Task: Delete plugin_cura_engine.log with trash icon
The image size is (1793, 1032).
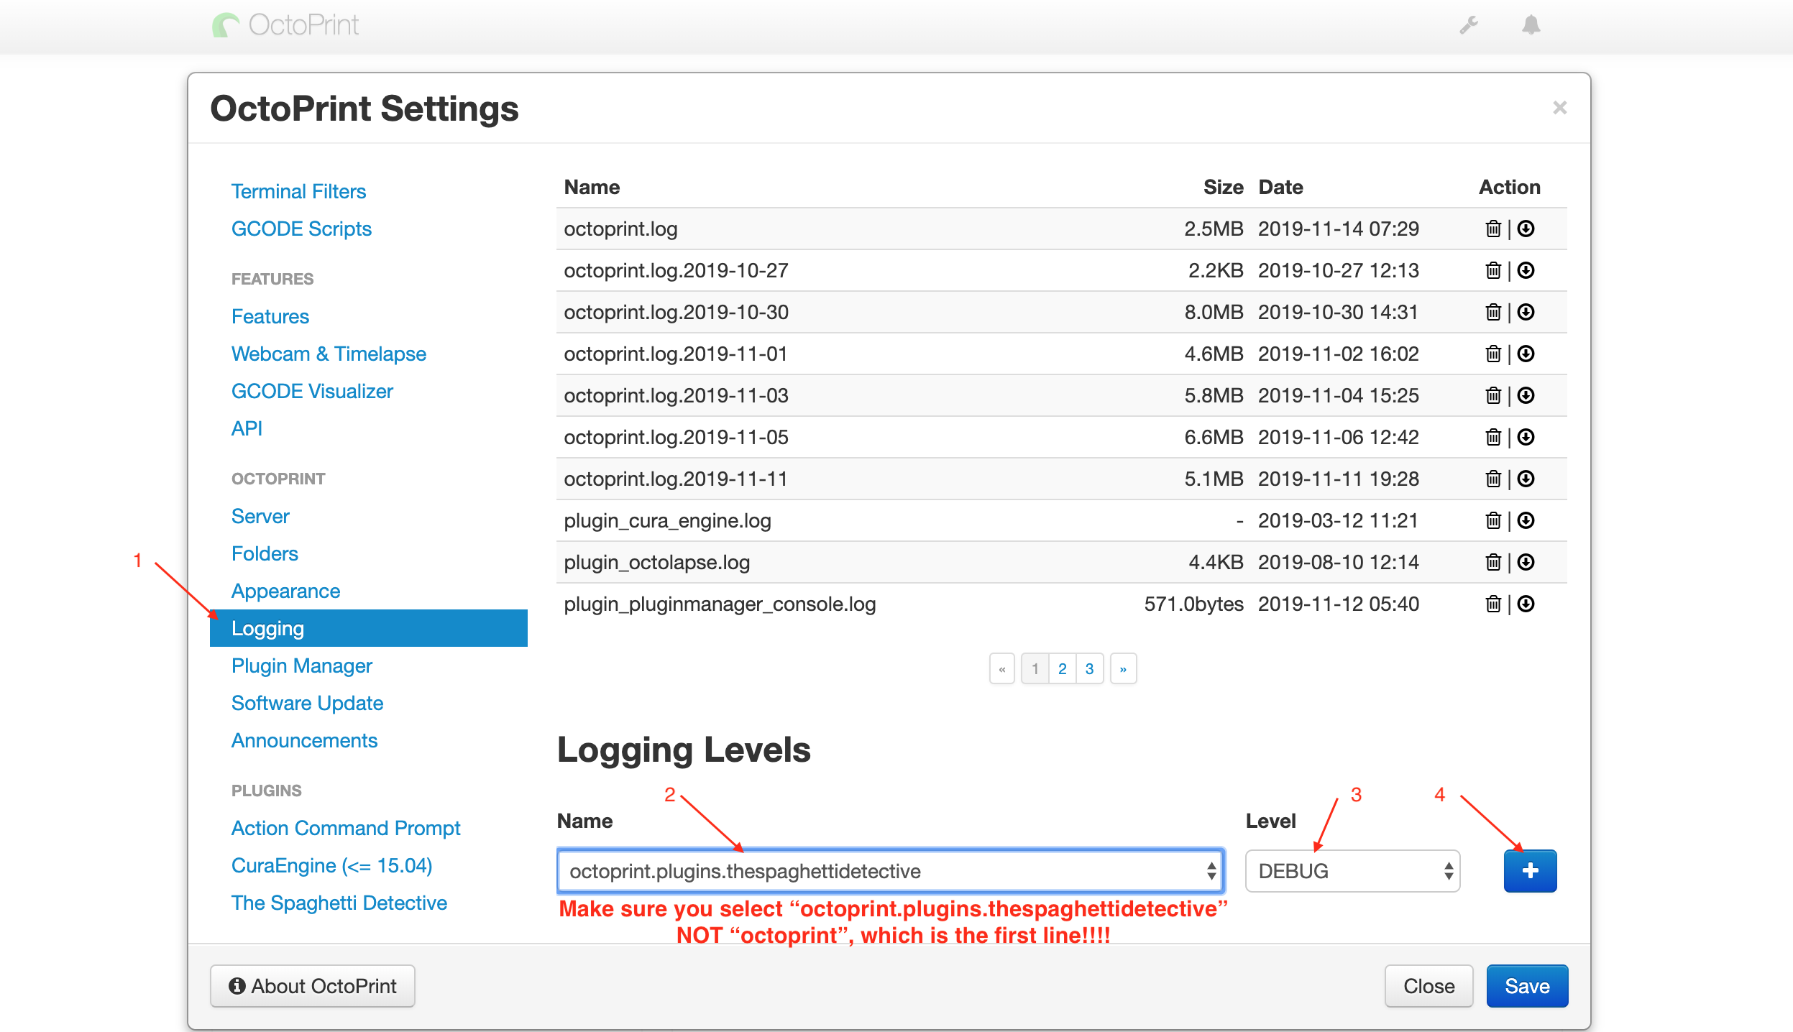Action: pyautogui.click(x=1493, y=520)
